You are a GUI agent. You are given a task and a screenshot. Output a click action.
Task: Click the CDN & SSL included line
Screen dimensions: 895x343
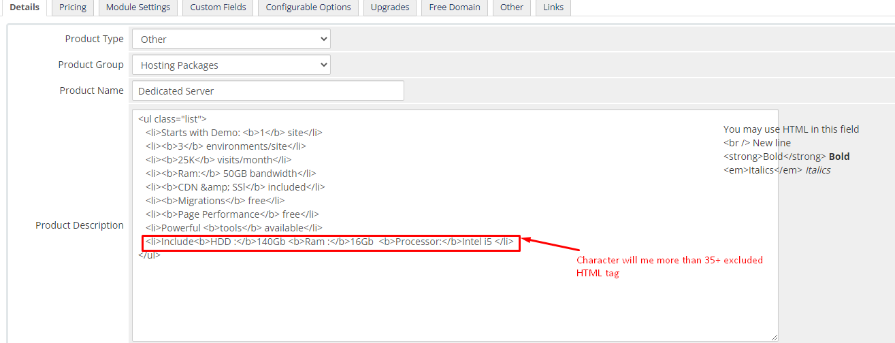point(235,187)
